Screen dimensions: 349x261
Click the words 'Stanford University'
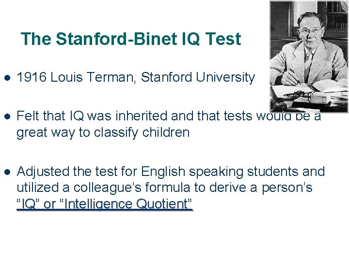(198, 77)
